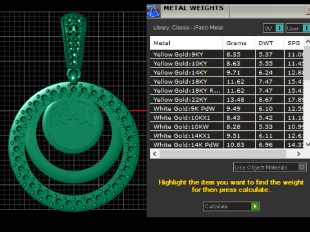The height and width of the screenshot is (232, 310).
Task: Click the green arrow on Calculate
Action: pyautogui.click(x=255, y=206)
